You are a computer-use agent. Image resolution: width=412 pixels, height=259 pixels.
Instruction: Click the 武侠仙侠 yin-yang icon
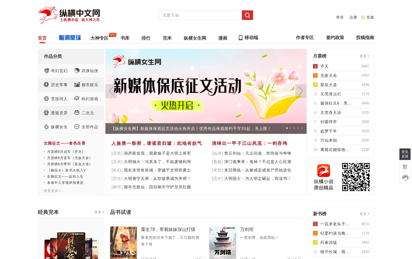pyautogui.click(x=77, y=71)
